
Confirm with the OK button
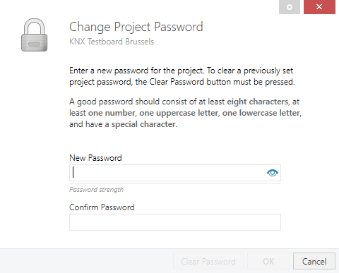(x=268, y=261)
